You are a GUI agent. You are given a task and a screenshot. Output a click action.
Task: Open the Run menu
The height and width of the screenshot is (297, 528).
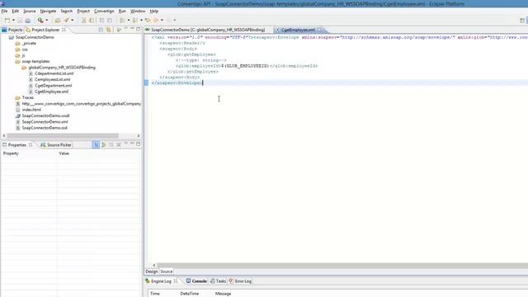[122, 11]
